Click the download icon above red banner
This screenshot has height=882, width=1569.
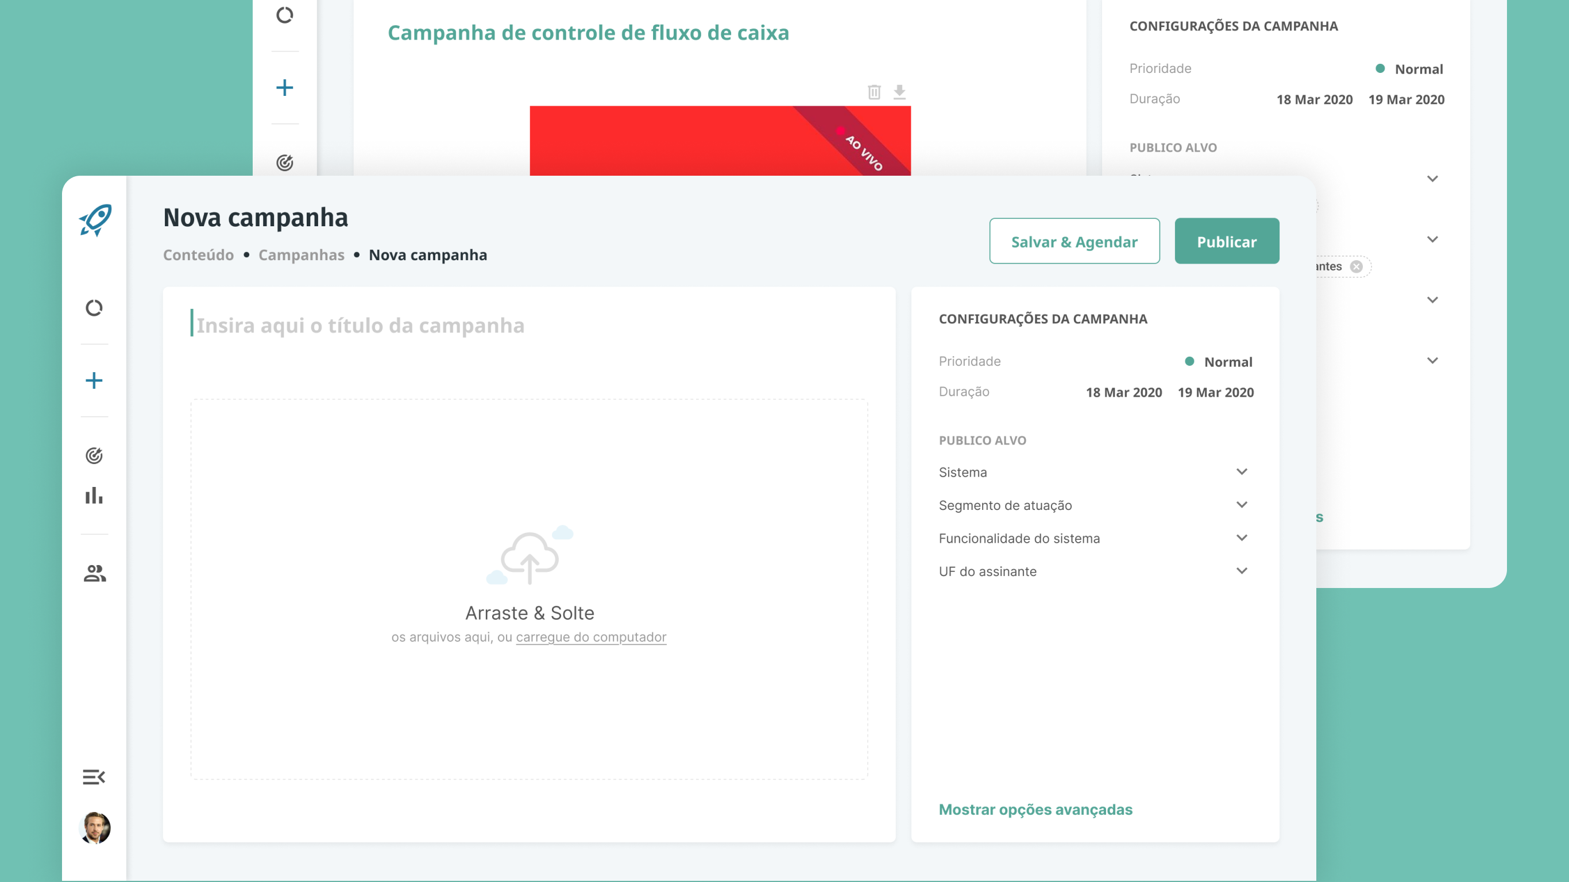(x=899, y=92)
